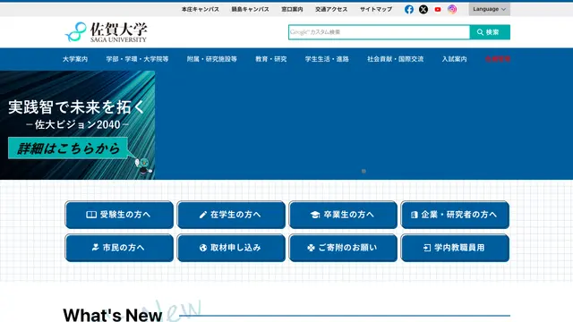Open the 教育・研究 menu
This screenshot has height=322, width=573.
point(270,59)
